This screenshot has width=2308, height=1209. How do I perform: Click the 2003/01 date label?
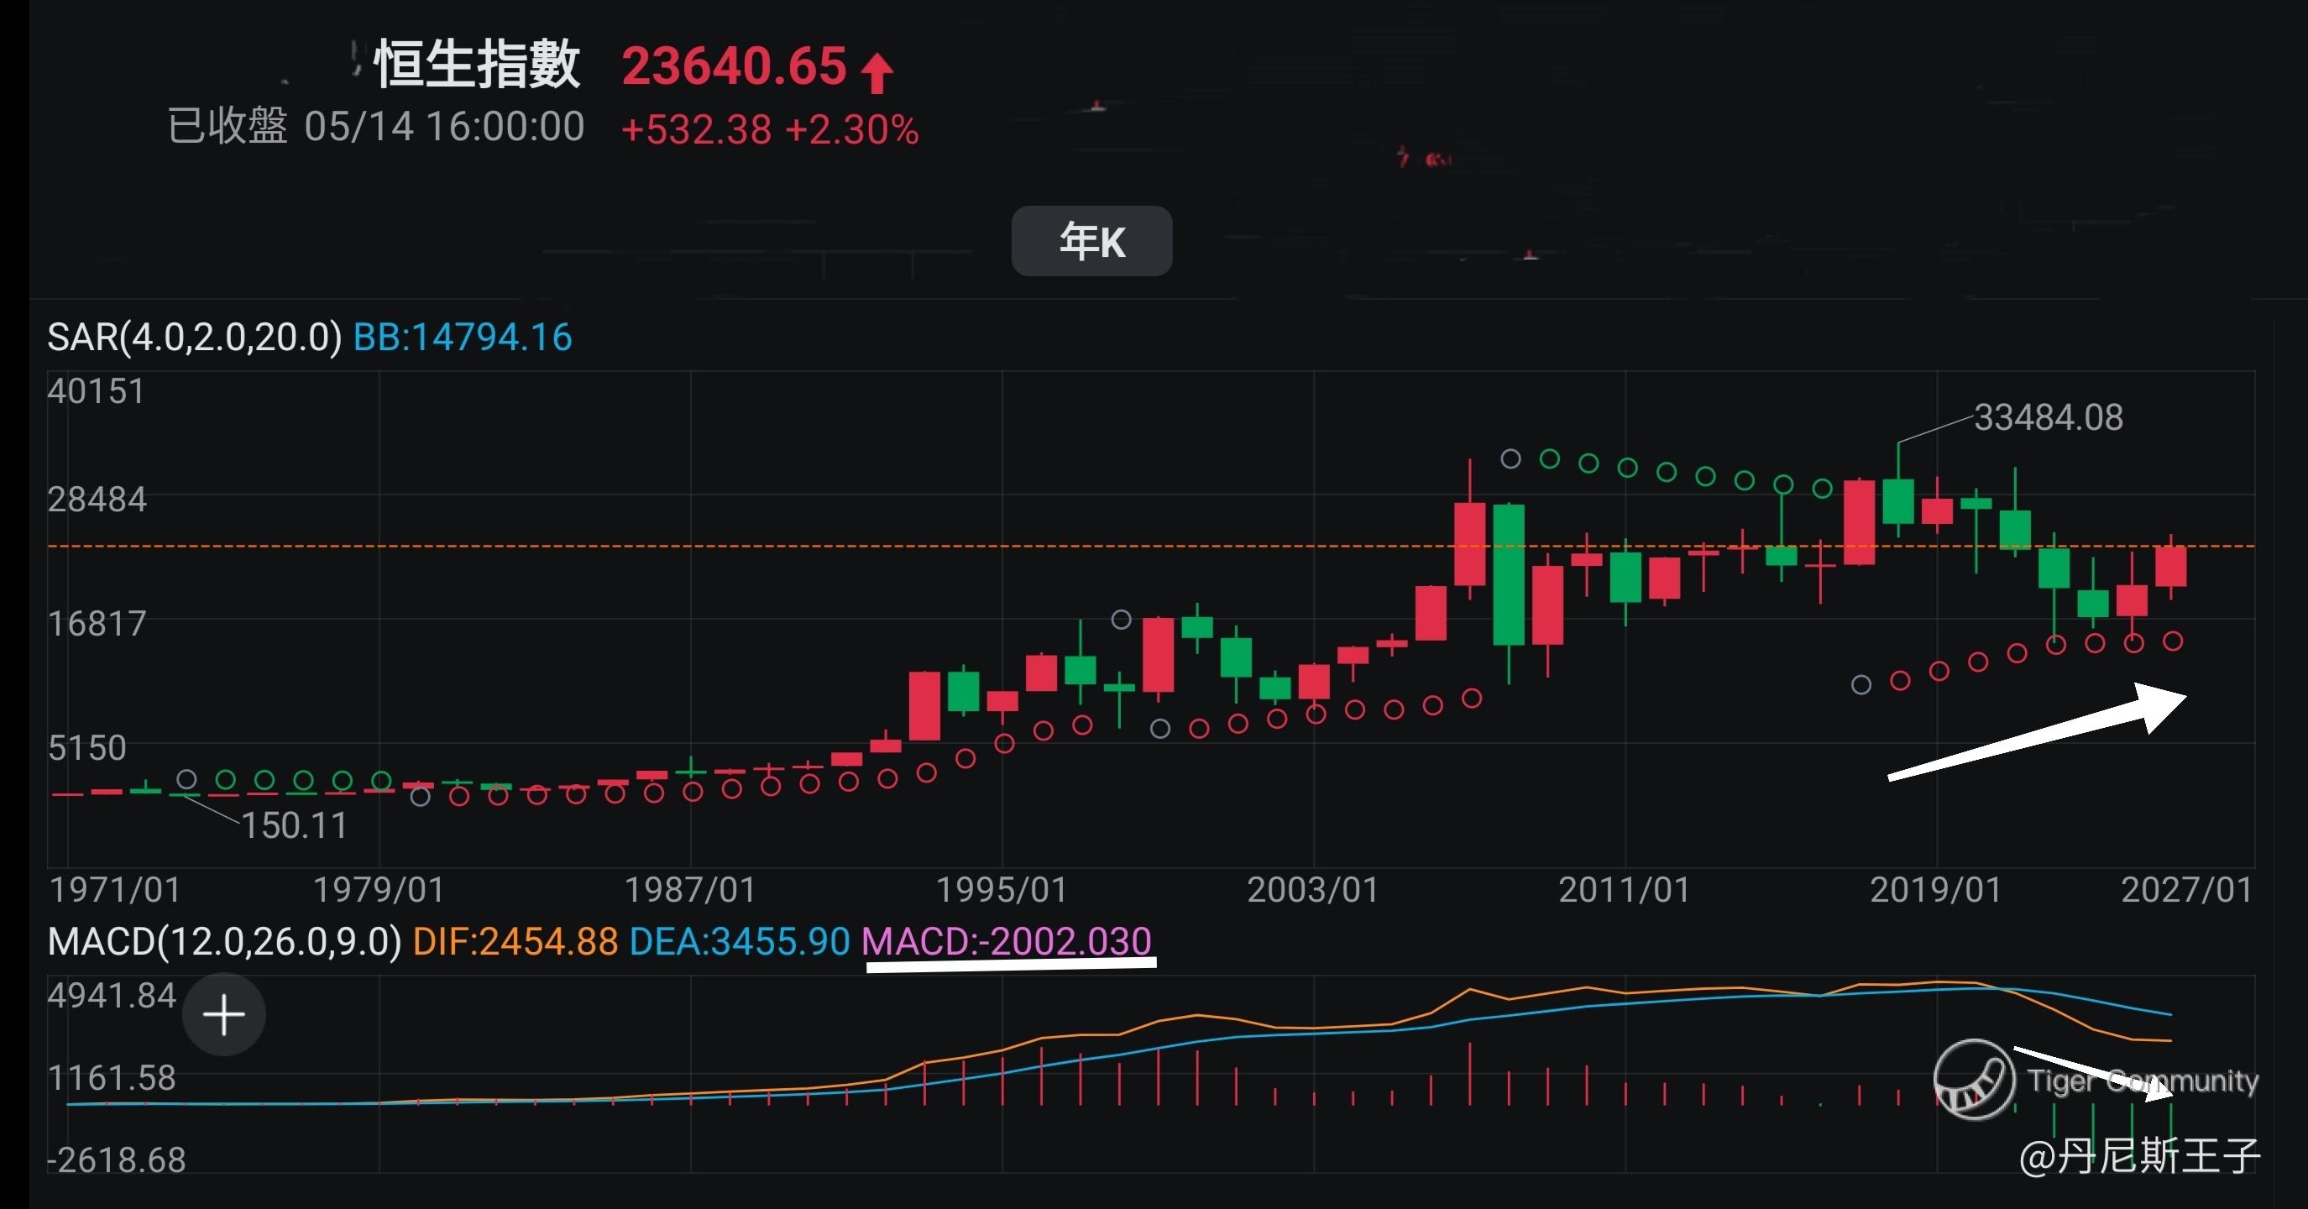click(1313, 890)
